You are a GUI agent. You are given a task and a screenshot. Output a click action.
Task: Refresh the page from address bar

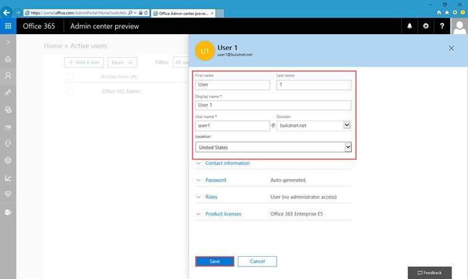click(x=146, y=13)
